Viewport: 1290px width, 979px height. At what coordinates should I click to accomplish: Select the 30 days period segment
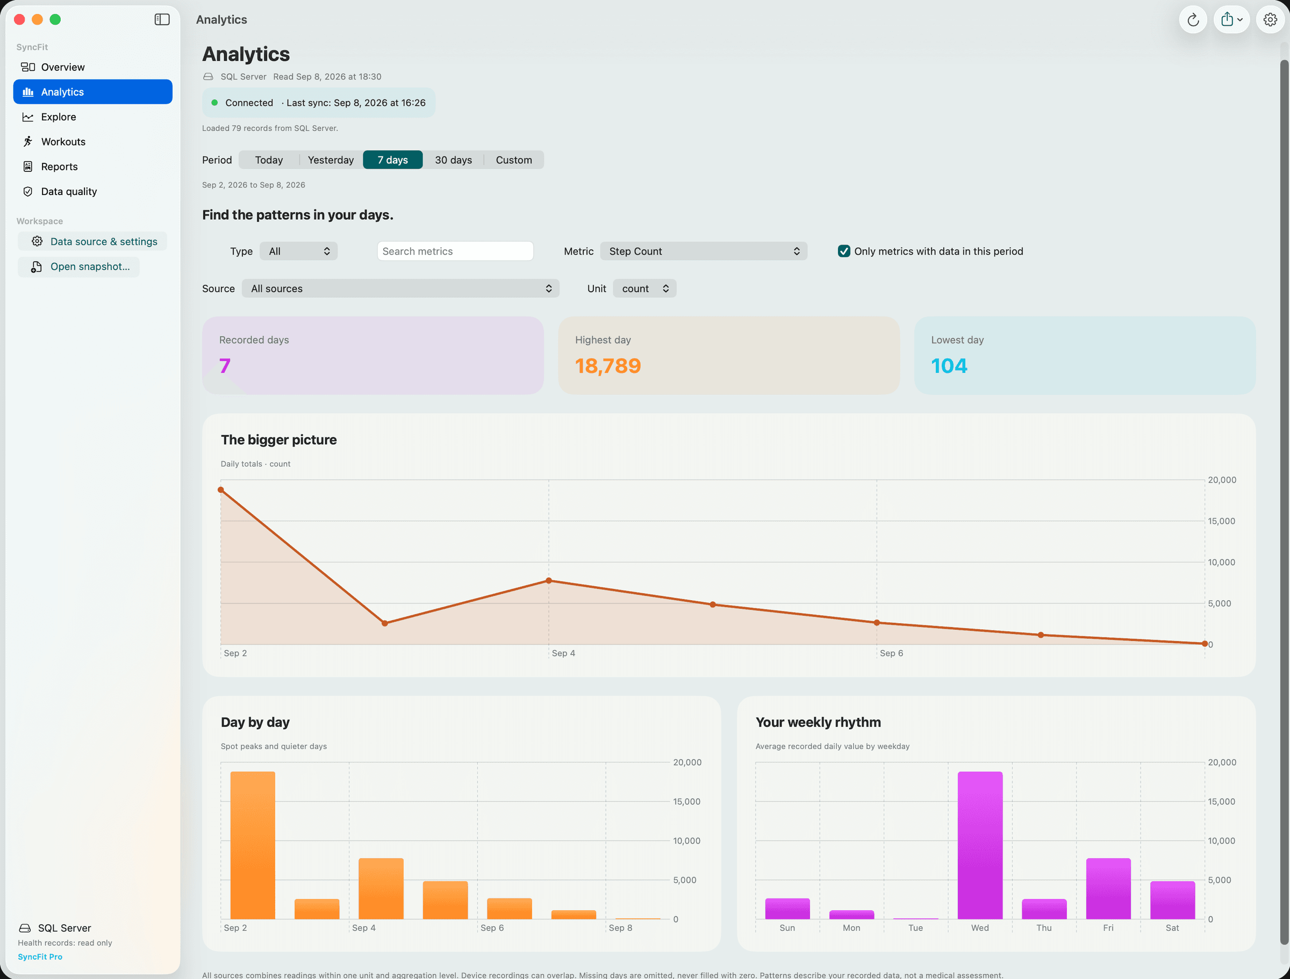pyautogui.click(x=453, y=160)
